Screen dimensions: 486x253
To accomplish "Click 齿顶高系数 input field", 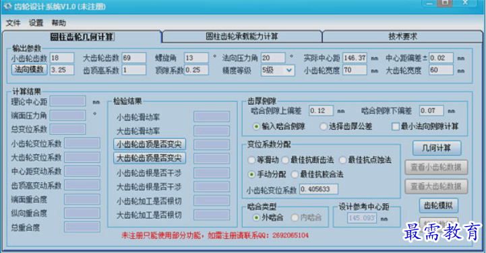I will click(x=133, y=70).
